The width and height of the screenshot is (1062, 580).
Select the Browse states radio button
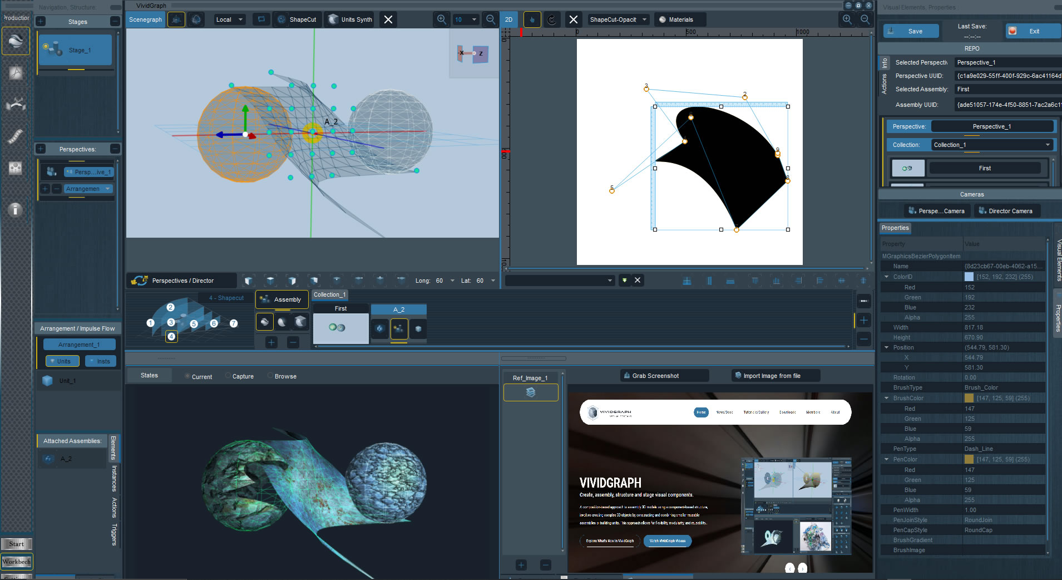tap(271, 376)
